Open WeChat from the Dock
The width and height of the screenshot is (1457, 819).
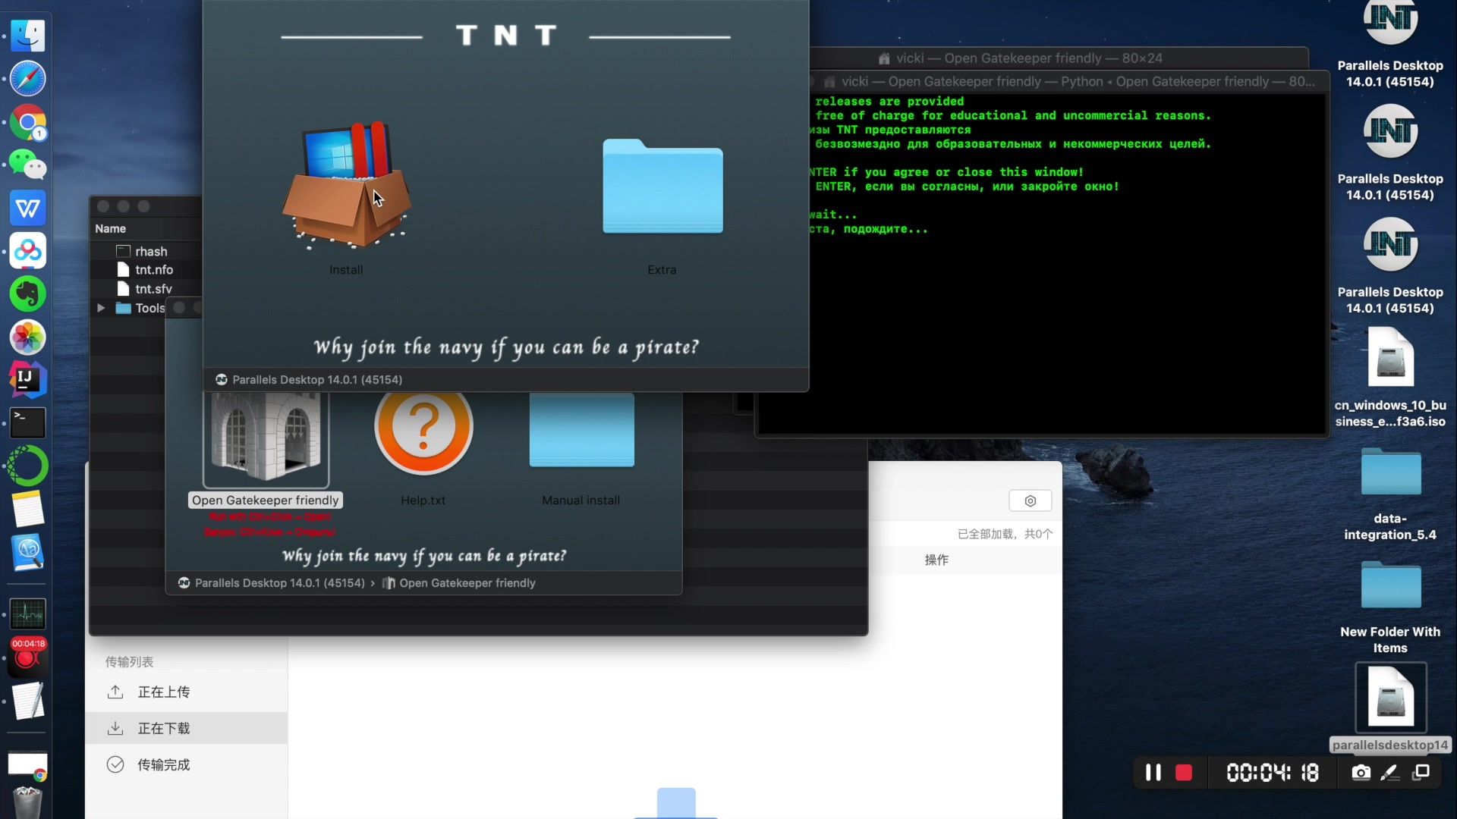28,165
